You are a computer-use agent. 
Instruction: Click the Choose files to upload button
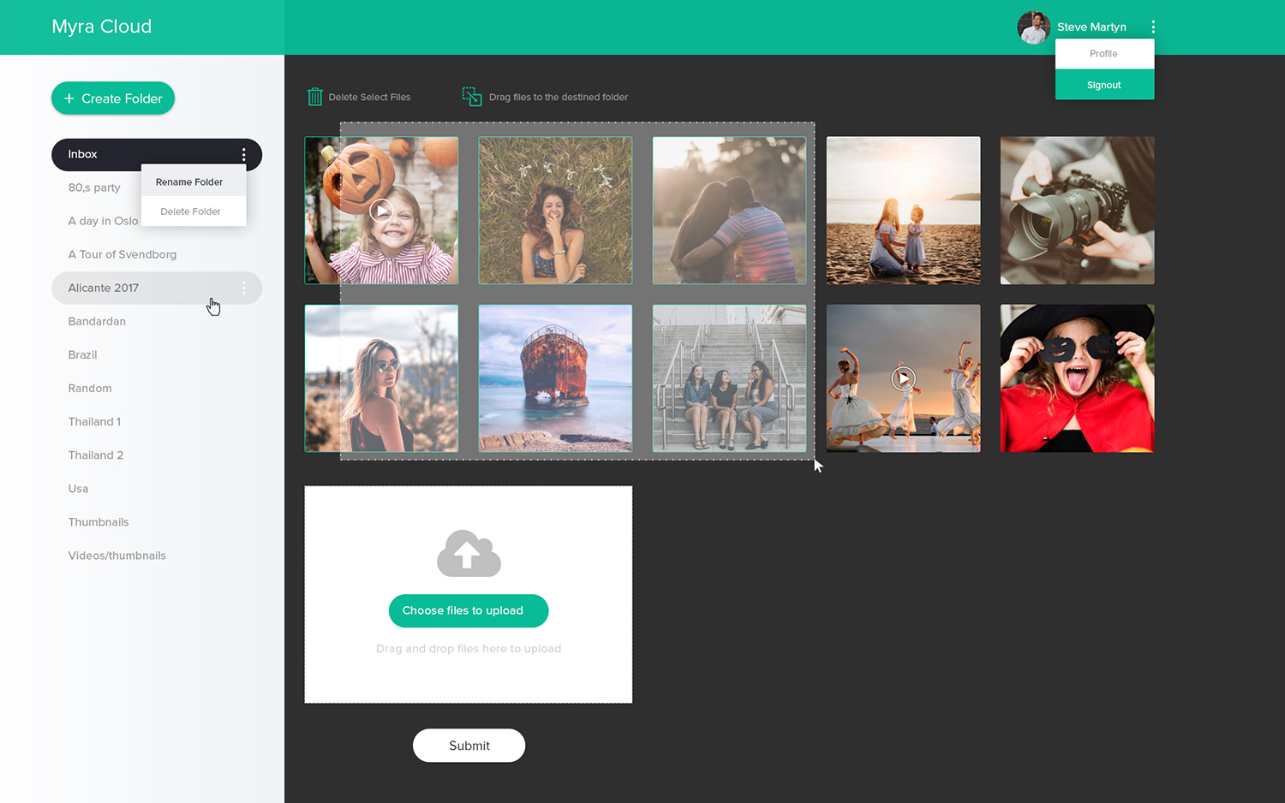point(468,610)
